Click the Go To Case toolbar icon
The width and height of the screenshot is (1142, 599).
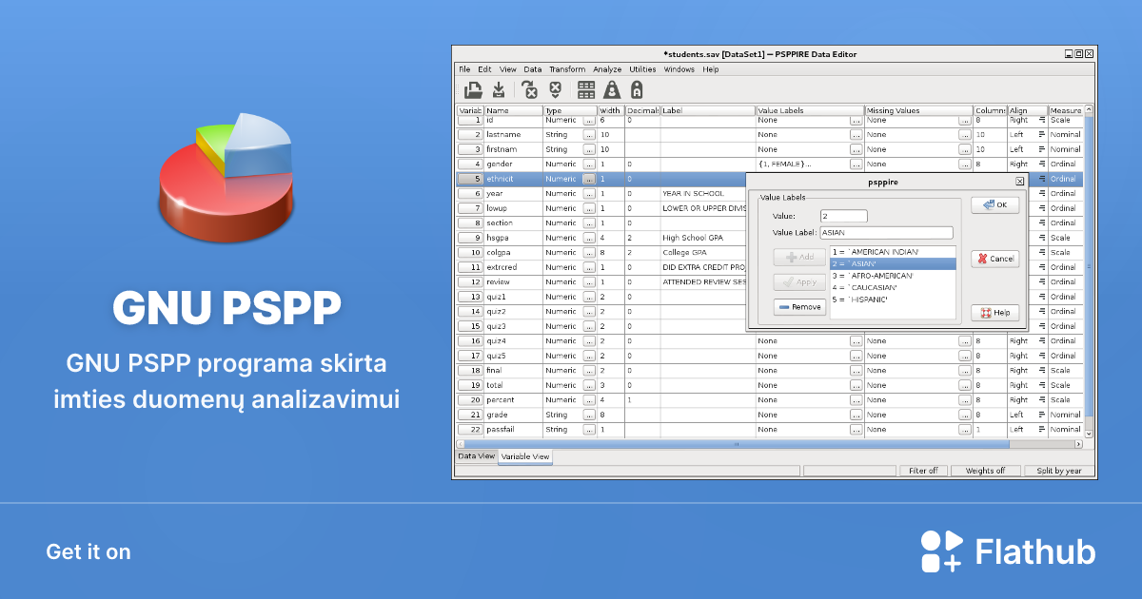coord(529,89)
